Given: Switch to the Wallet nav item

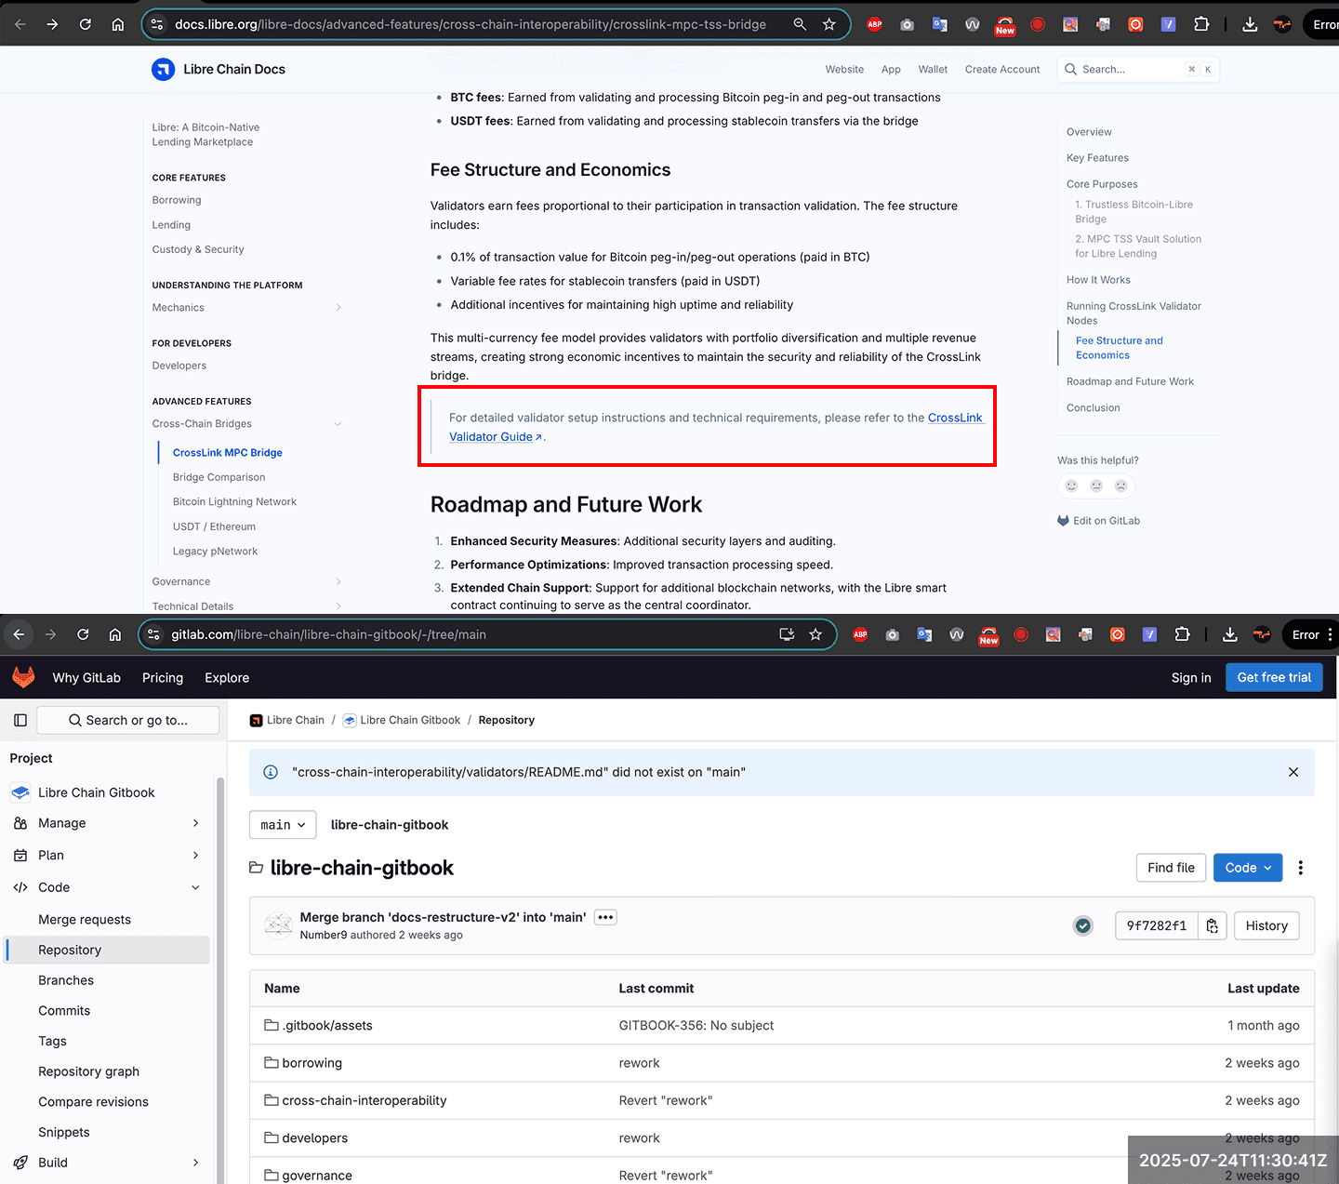Looking at the screenshot, I should coord(933,69).
